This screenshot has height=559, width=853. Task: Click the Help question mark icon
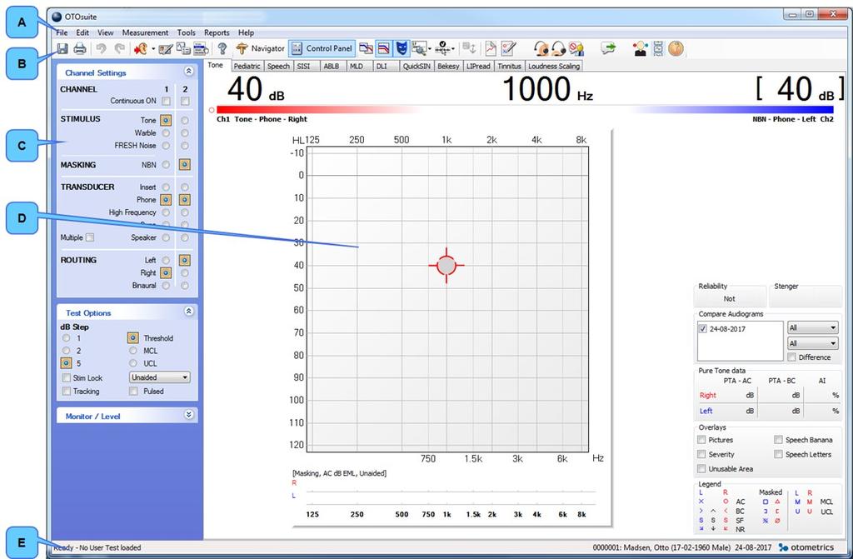pos(222,49)
